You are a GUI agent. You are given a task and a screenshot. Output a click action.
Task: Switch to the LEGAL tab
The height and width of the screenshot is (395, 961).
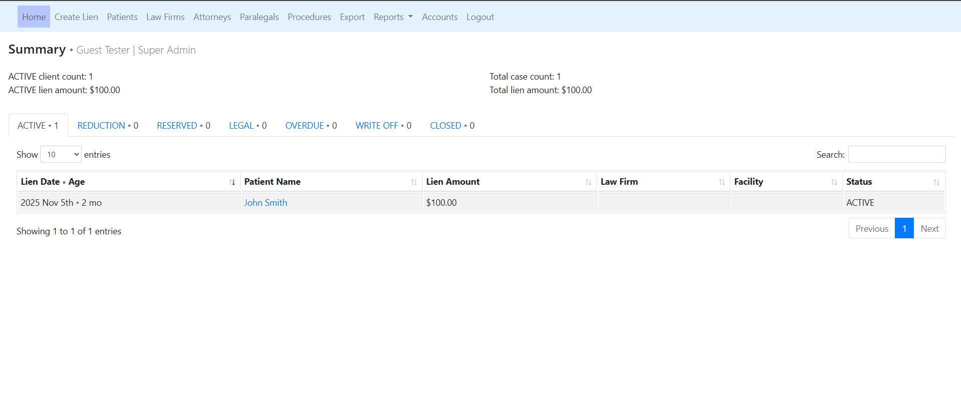pos(248,126)
